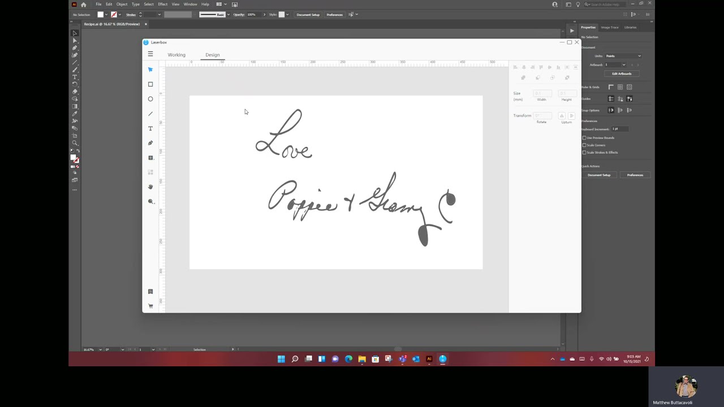Click Document Setup in Quick Actions
The image size is (724, 407).
click(599, 175)
